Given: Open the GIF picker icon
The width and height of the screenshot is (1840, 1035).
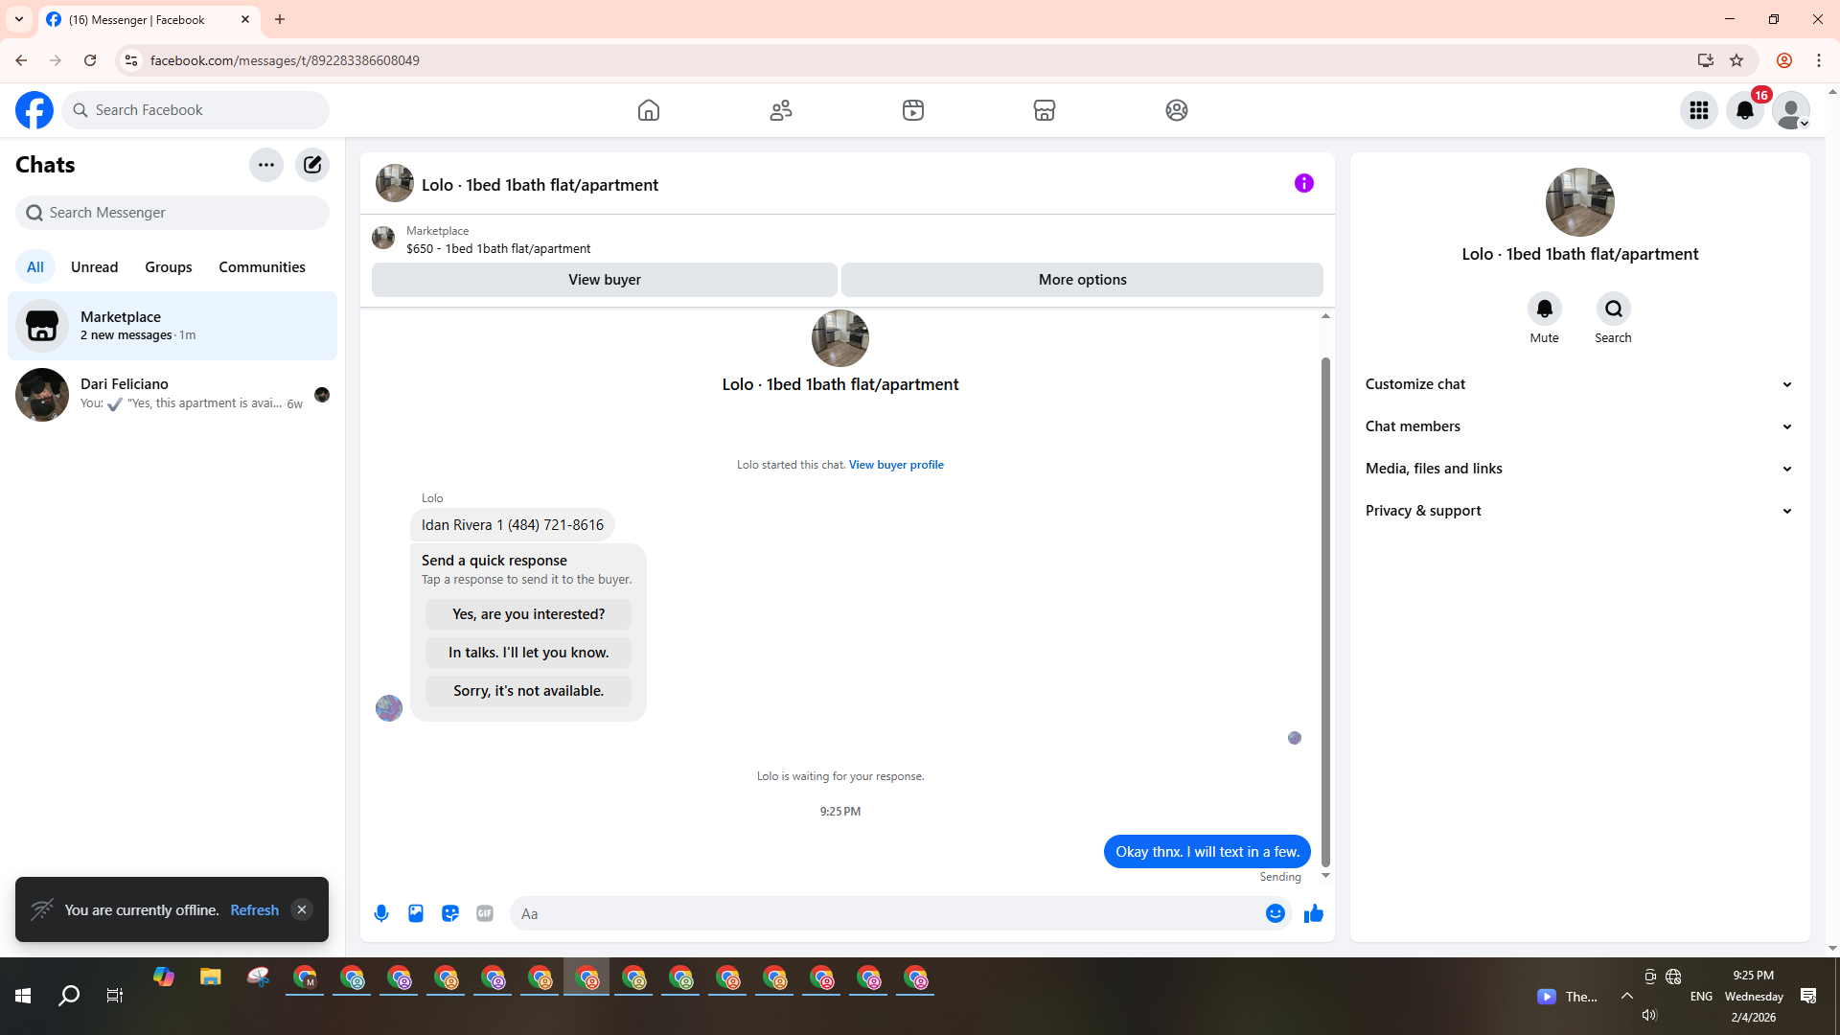Looking at the screenshot, I should click(x=485, y=913).
